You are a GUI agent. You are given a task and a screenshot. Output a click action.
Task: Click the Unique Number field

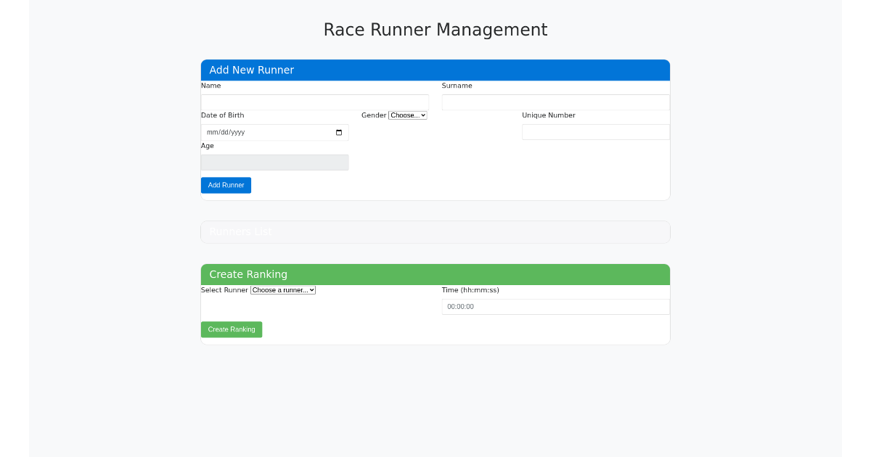pyautogui.click(x=595, y=132)
